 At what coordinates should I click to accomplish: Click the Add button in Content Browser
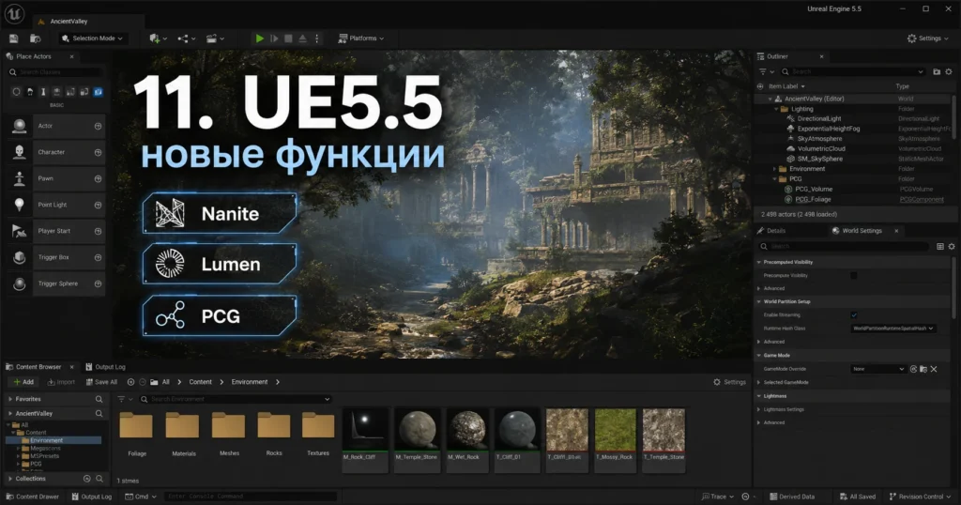pos(23,382)
